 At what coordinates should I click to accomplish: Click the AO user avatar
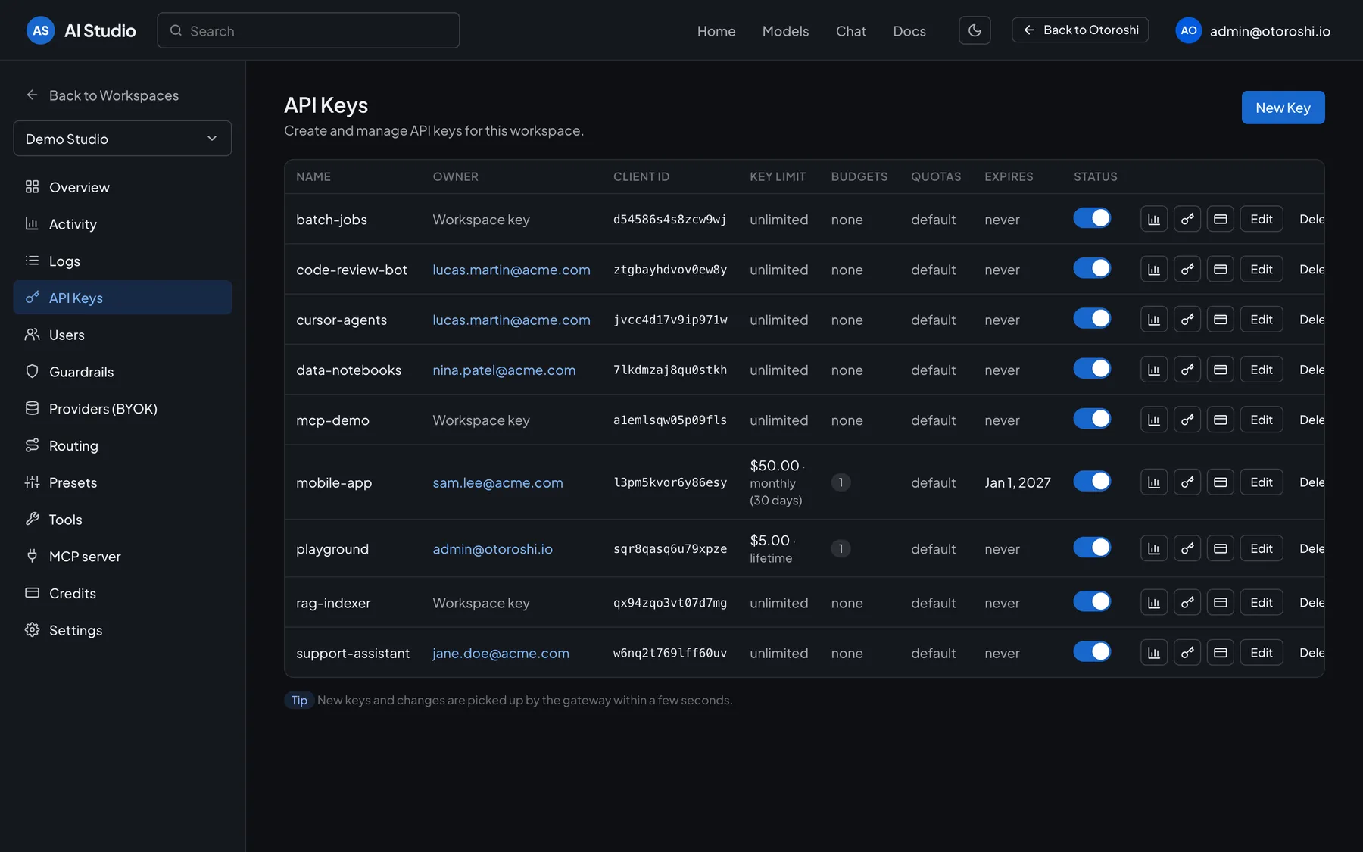(1189, 30)
